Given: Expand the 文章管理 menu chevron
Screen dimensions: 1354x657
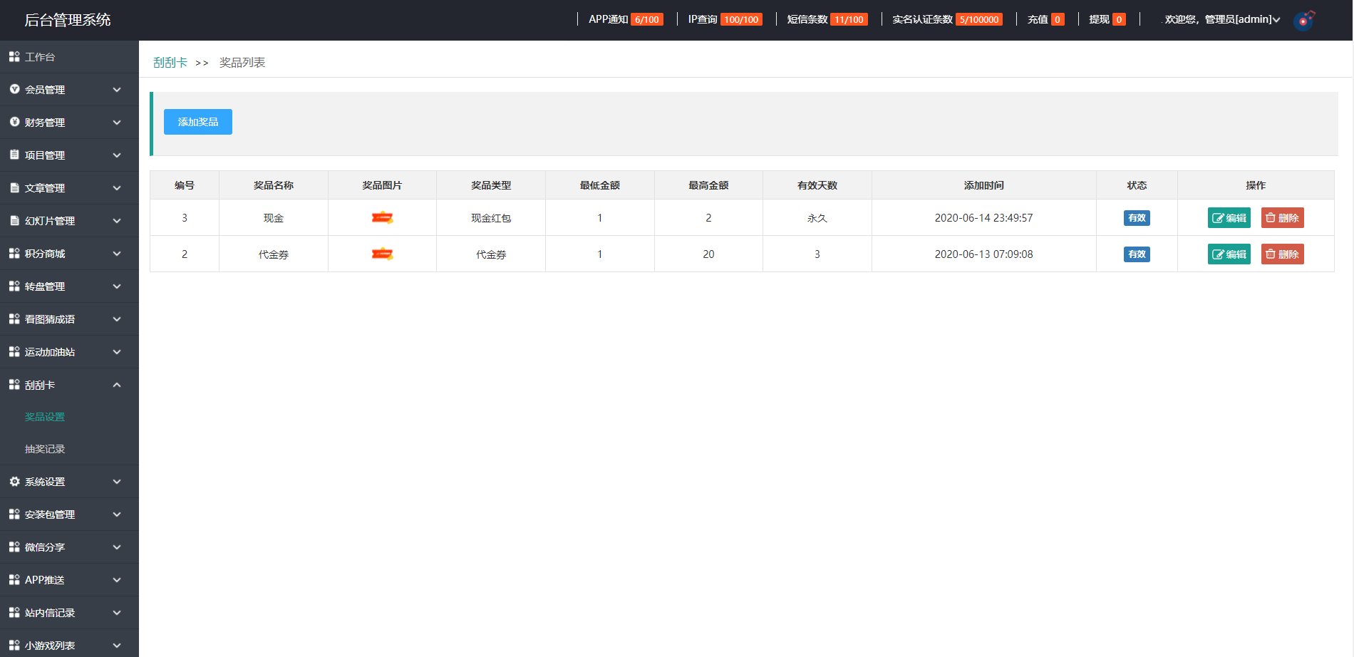Looking at the screenshot, I should (x=117, y=188).
